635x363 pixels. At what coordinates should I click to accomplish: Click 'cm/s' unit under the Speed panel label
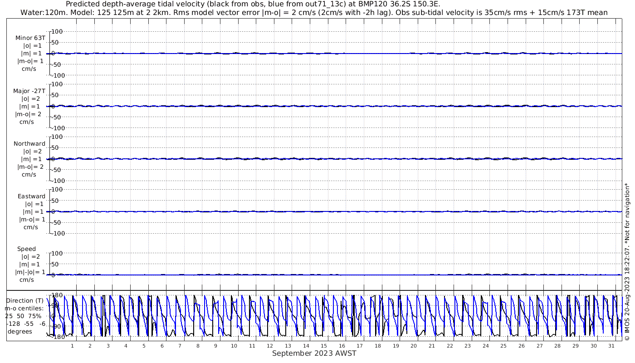[26, 280]
